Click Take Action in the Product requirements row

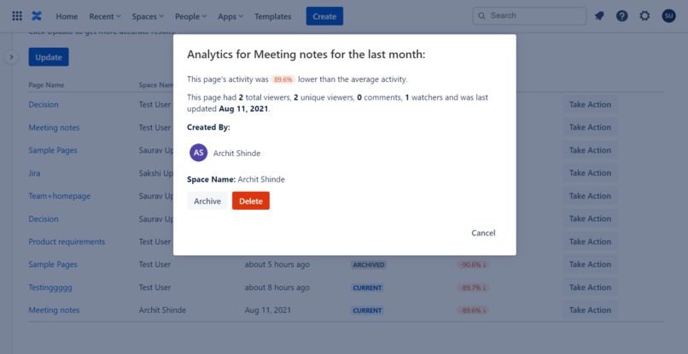590,241
